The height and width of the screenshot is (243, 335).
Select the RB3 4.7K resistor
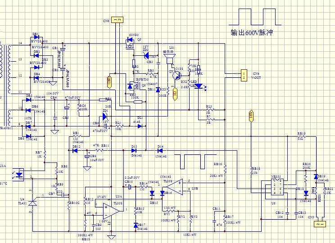(151, 74)
